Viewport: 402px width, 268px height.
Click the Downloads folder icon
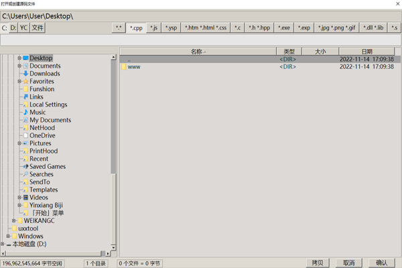tap(25, 74)
